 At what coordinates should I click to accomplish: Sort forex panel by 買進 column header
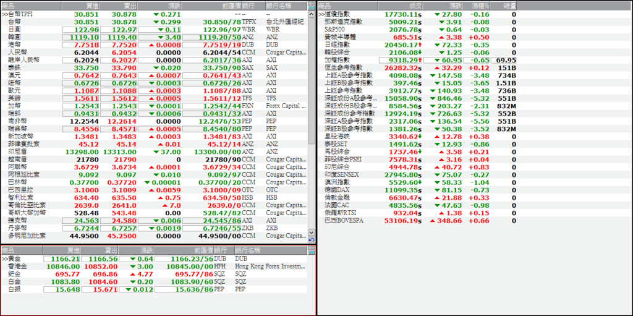[80, 6]
